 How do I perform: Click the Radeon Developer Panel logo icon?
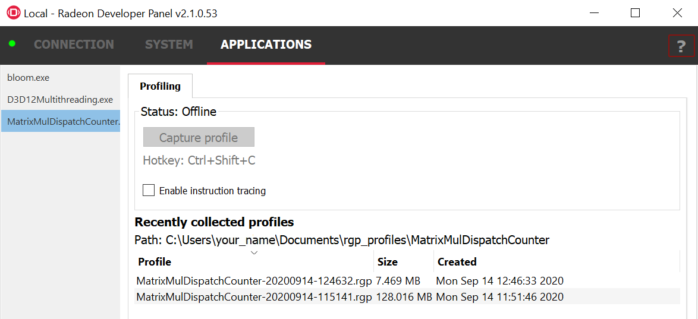(13, 13)
